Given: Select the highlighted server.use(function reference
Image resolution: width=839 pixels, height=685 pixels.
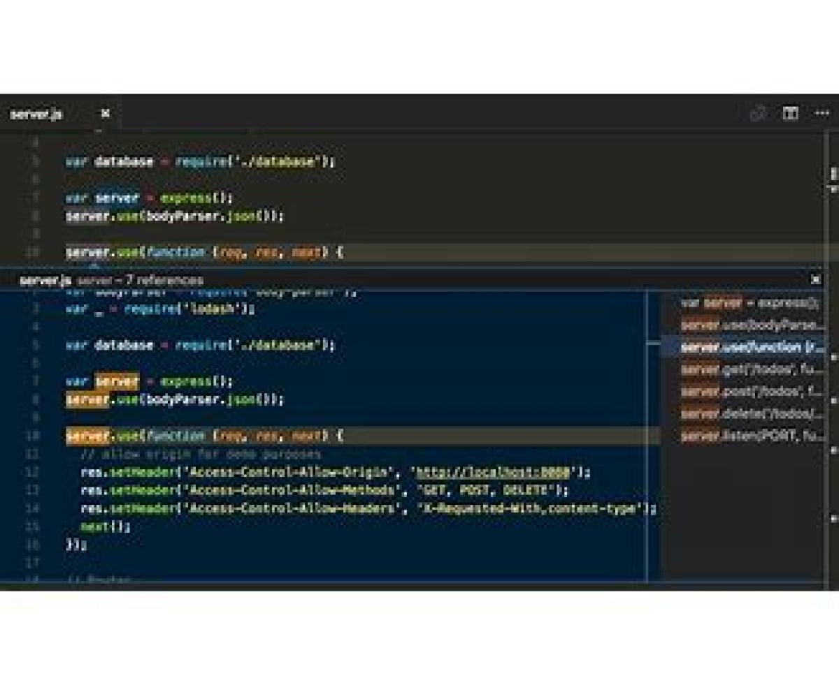Looking at the screenshot, I should pyautogui.click(x=752, y=347).
